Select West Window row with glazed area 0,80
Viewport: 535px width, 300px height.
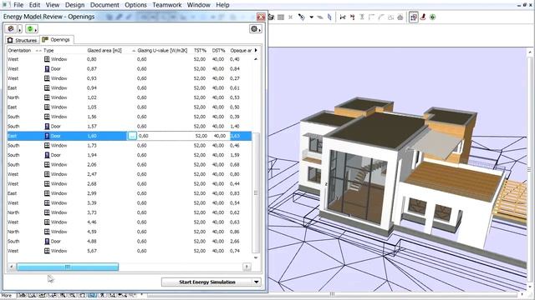click(130, 59)
